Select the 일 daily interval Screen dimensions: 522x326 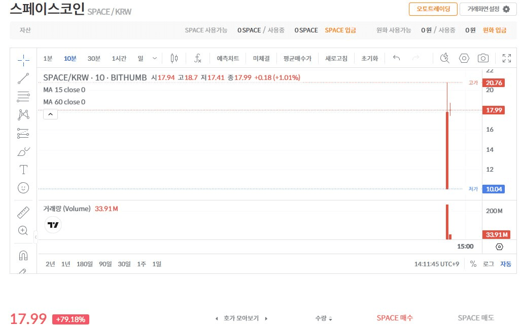click(141, 59)
